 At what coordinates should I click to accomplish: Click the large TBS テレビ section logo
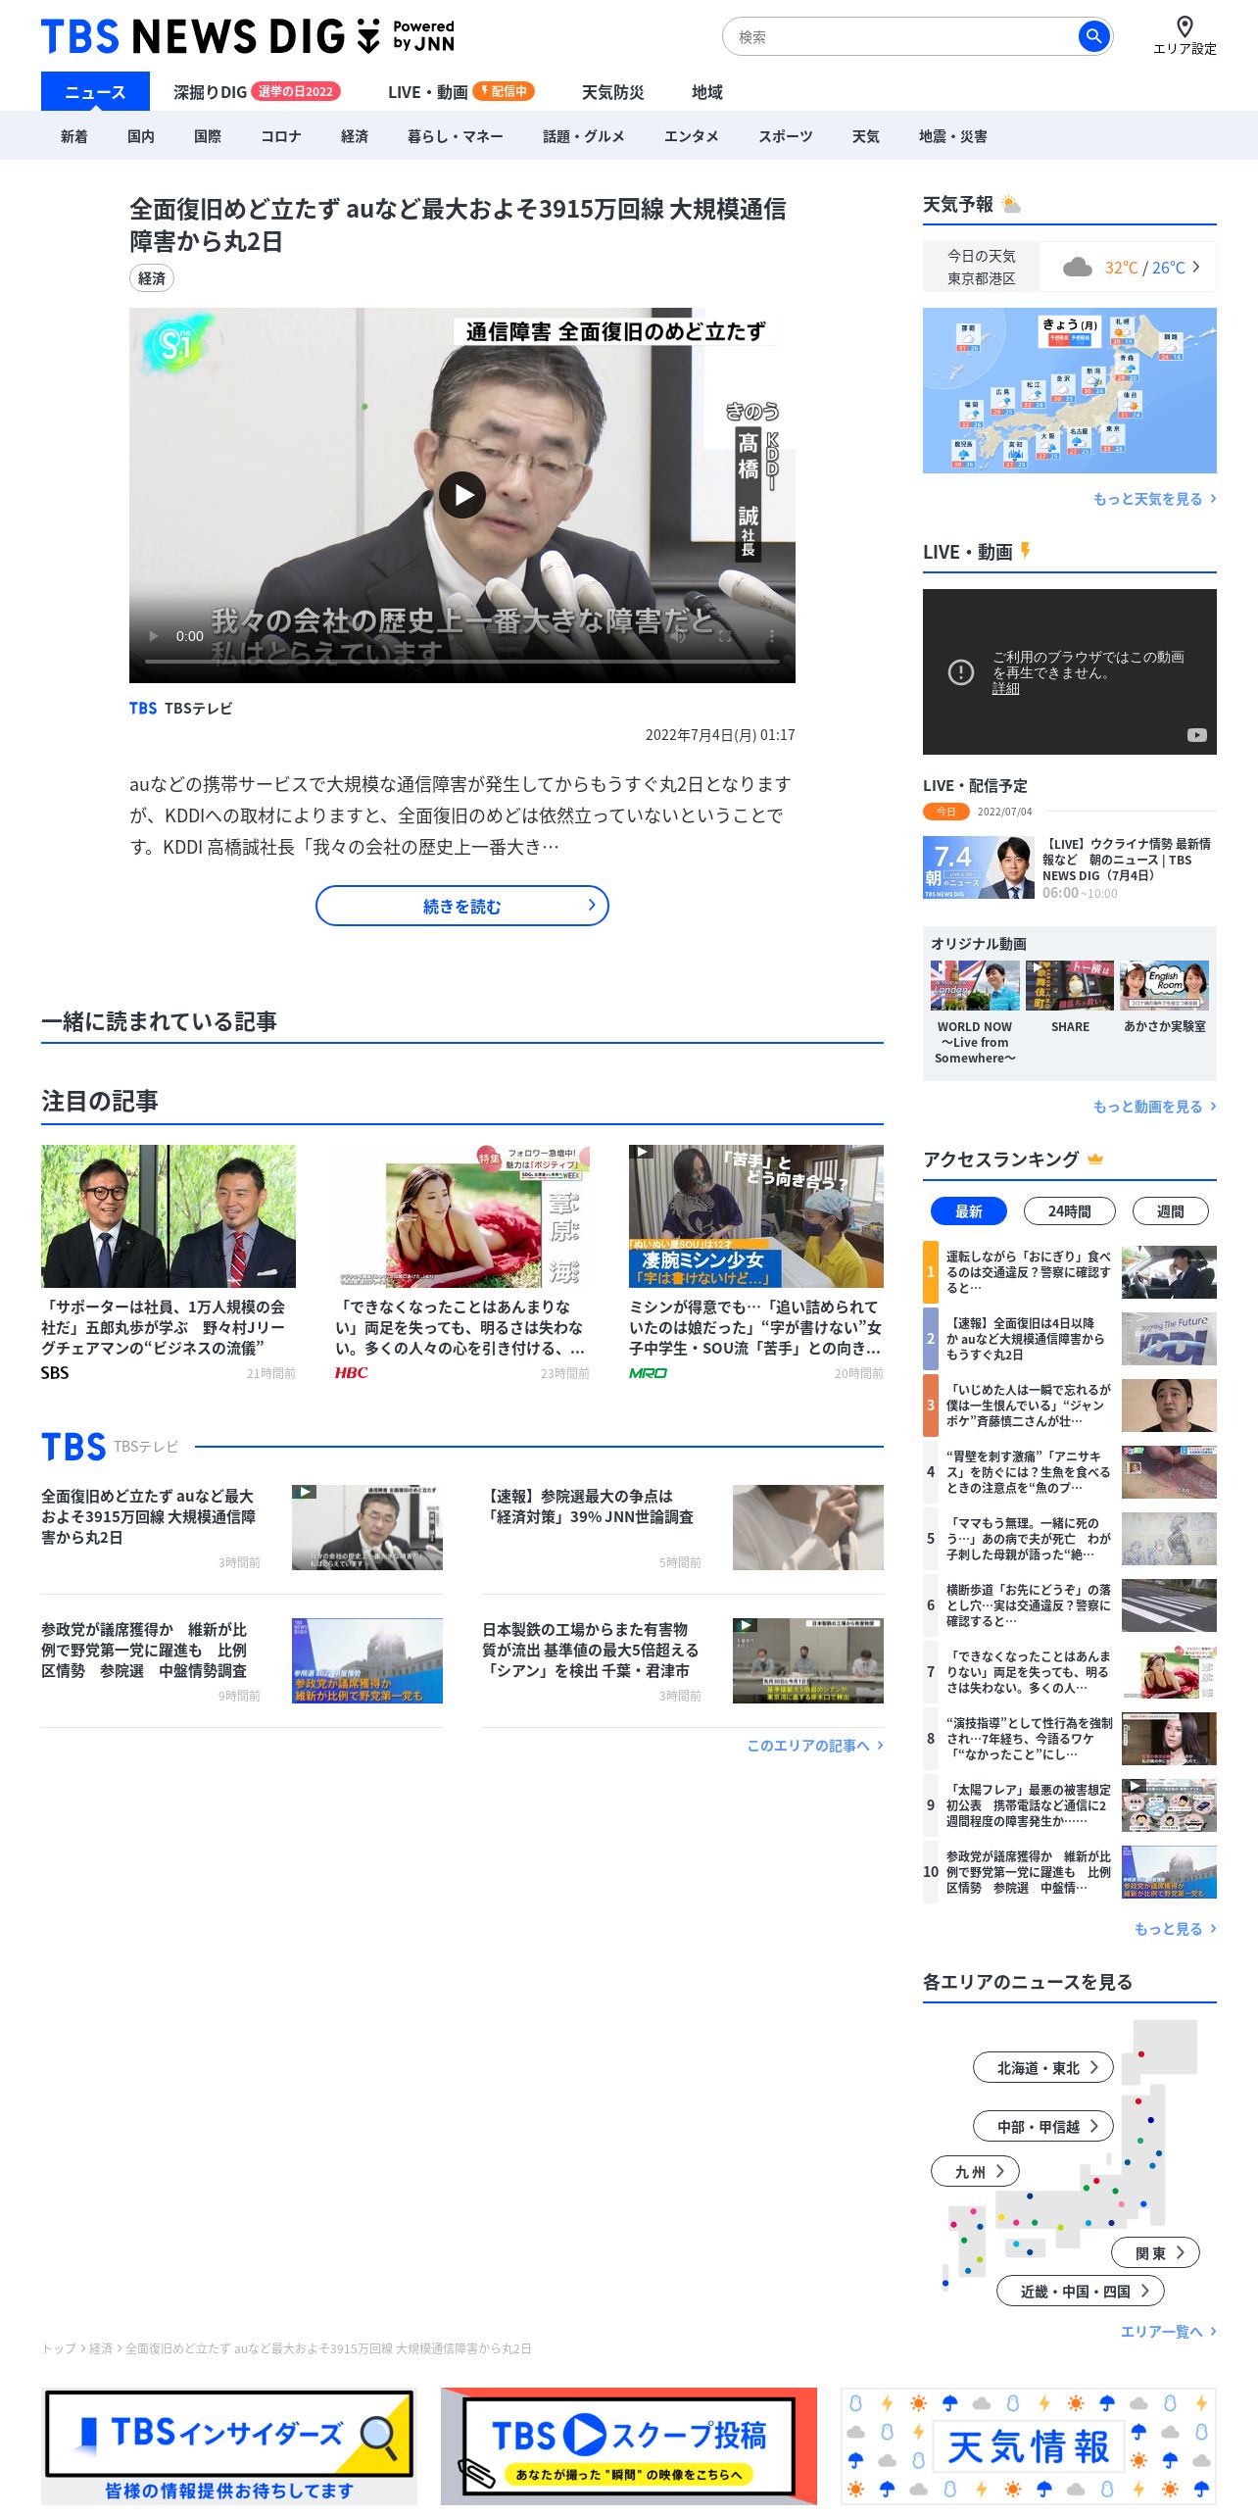[73, 1447]
